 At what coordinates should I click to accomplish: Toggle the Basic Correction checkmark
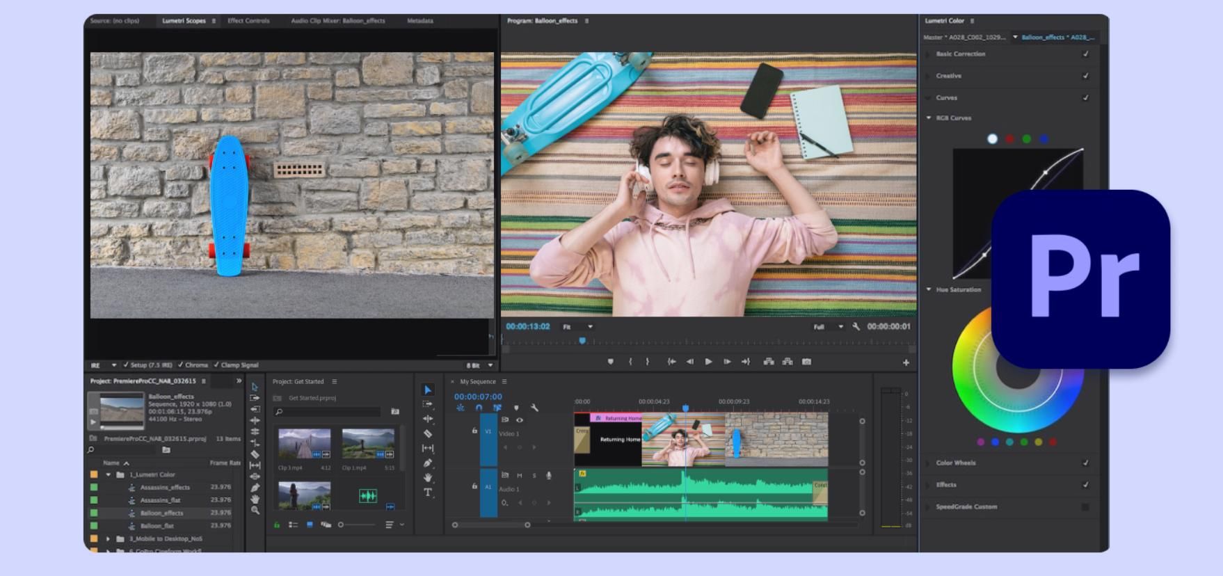coord(1086,54)
